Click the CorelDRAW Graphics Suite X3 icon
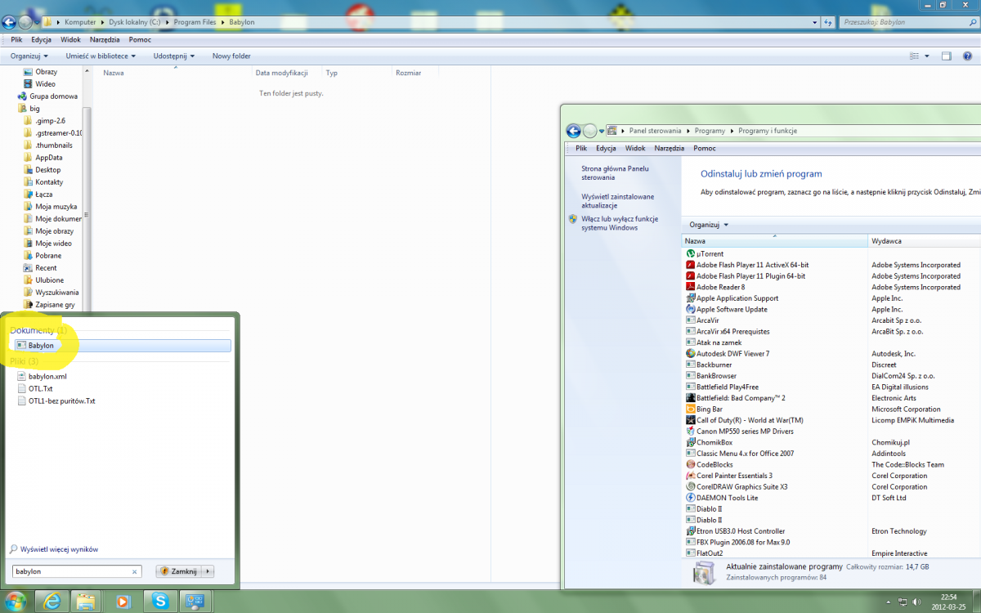The height and width of the screenshot is (613, 981). [x=690, y=486]
